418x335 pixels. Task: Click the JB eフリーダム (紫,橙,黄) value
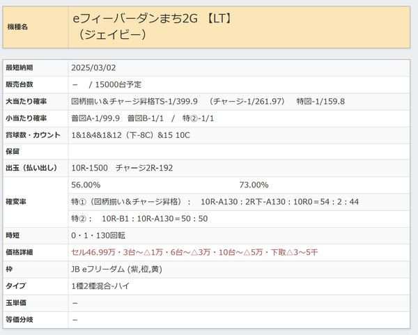[x=116, y=269]
